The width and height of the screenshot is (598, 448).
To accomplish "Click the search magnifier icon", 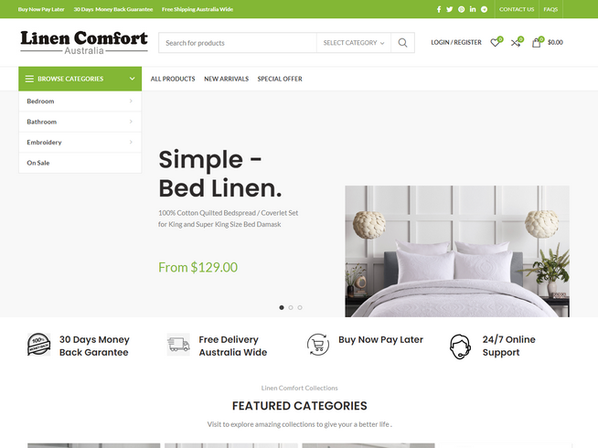I will pyautogui.click(x=402, y=43).
